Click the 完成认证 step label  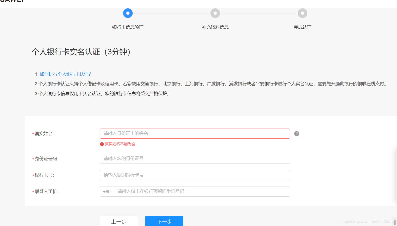coord(303,27)
